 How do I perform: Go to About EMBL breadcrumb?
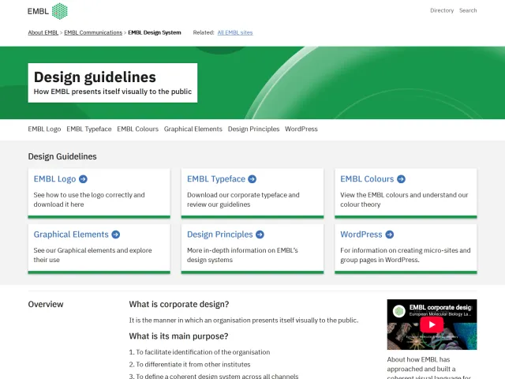tap(43, 32)
